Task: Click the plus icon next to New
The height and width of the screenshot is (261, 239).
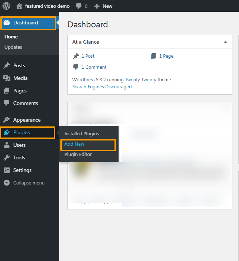Action: (97, 6)
